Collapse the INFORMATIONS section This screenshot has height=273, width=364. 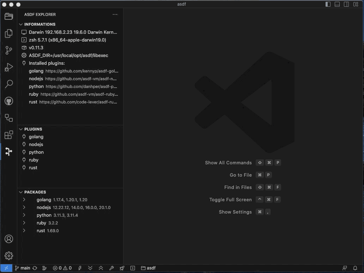pyautogui.click(x=70, y=24)
